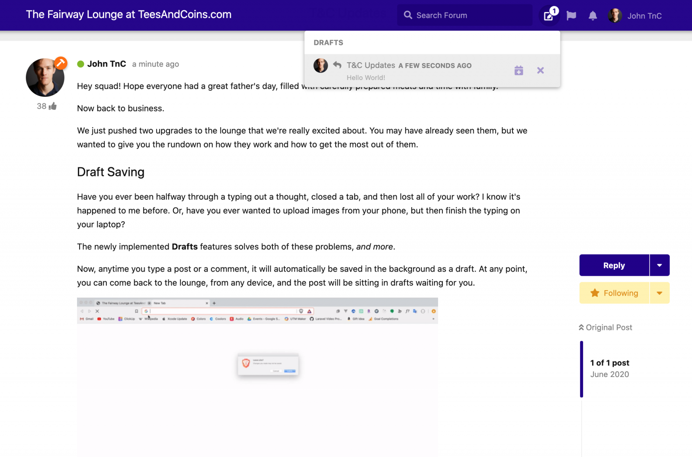This screenshot has width=692, height=457.
Task: Open the flags icon in header
Action: [571, 16]
